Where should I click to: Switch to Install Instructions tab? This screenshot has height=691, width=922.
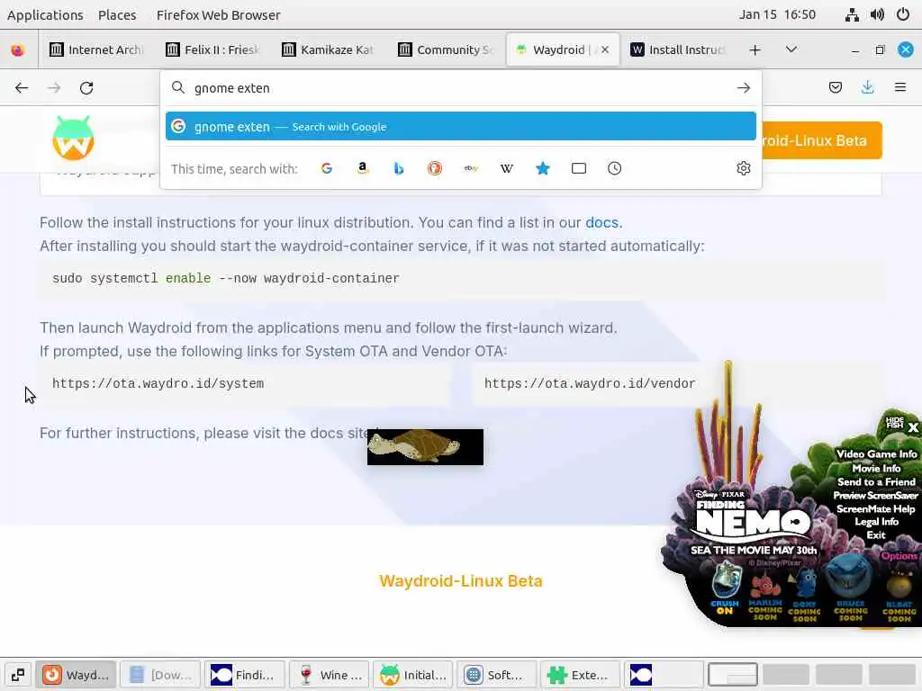coord(677,50)
